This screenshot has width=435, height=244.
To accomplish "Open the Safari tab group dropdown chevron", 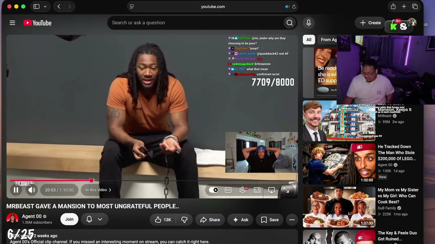I will [x=45, y=6].
